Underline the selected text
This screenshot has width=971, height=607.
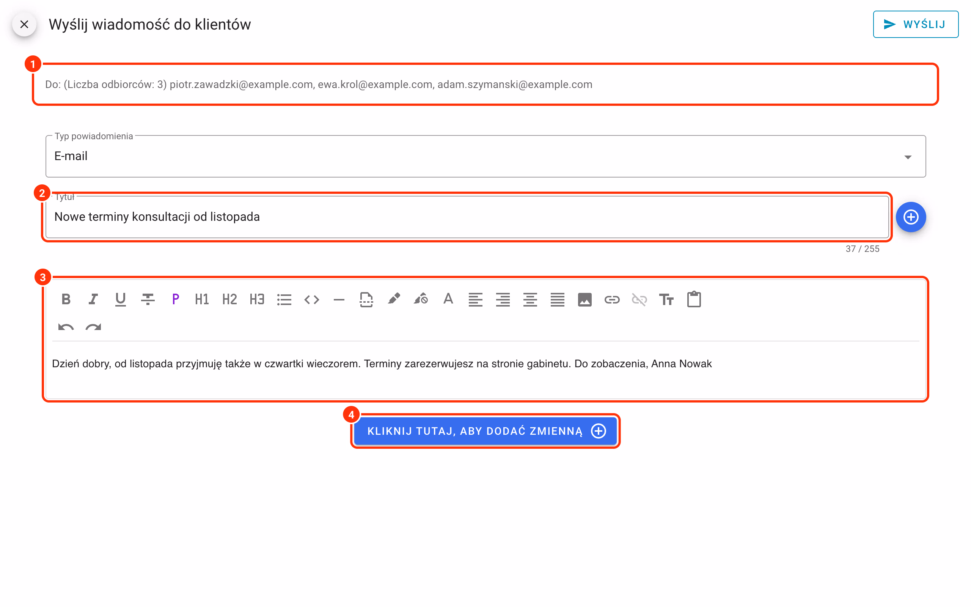tap(120, 299)
